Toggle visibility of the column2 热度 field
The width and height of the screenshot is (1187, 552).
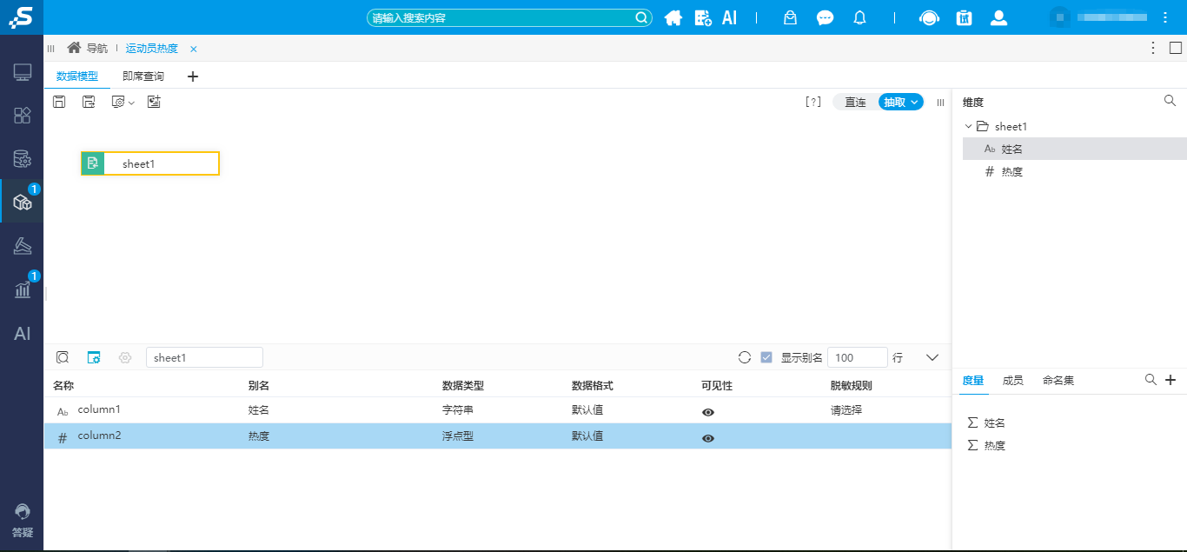point(708,437)
